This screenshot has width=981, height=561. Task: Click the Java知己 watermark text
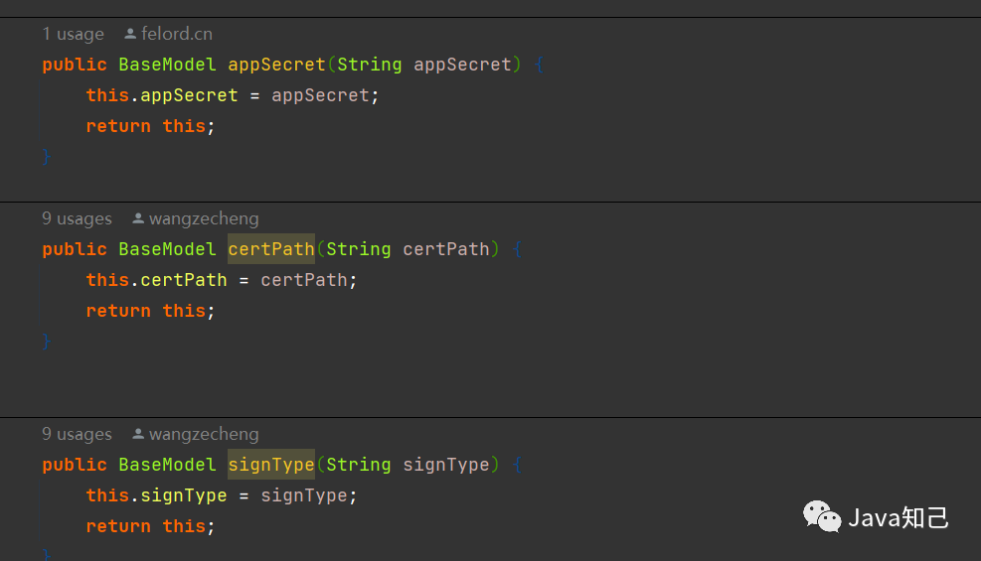click(899, 517)
